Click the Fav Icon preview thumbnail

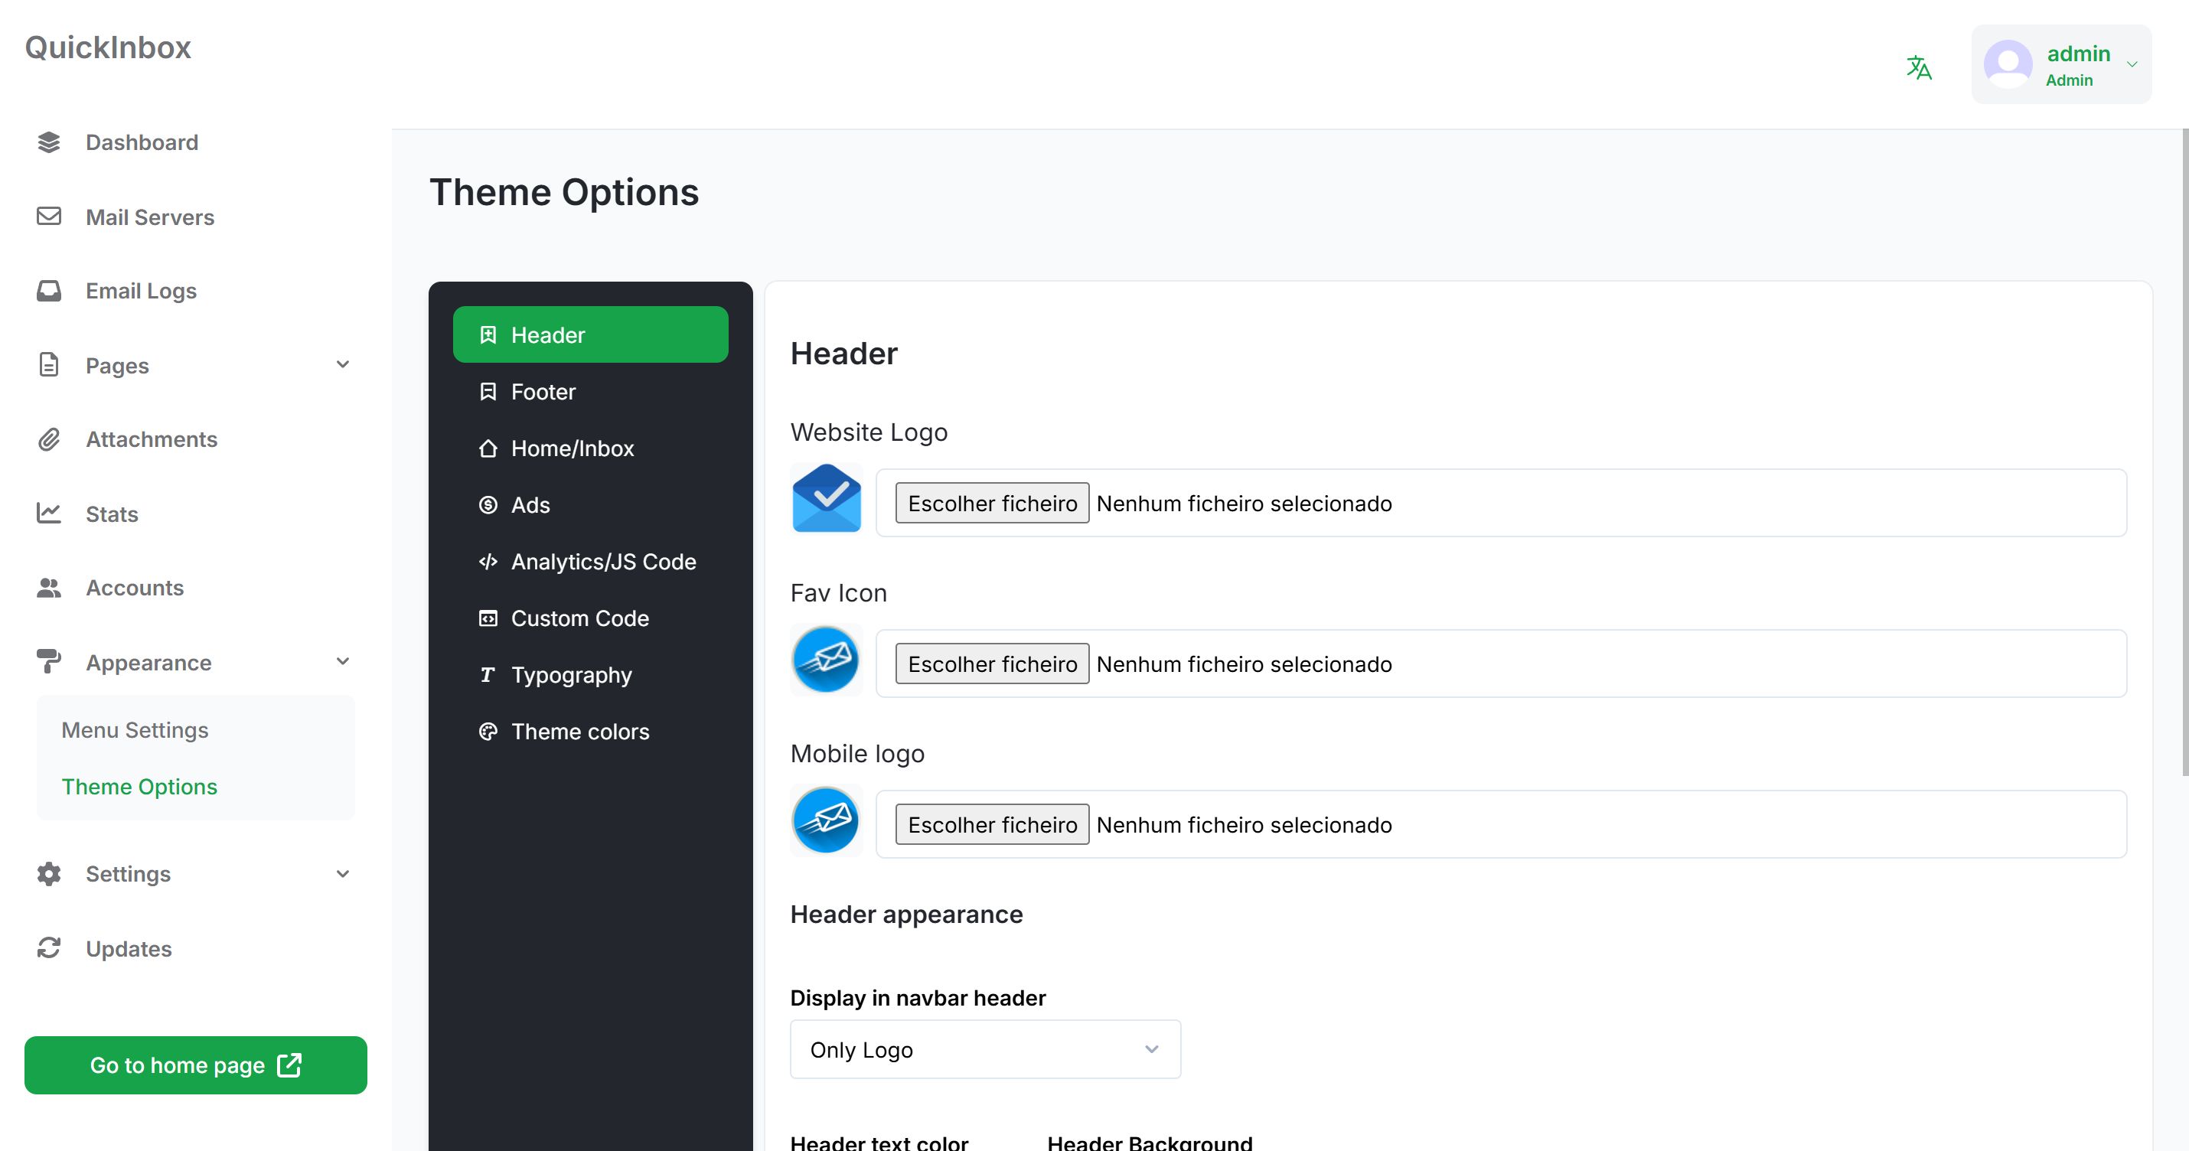click(x=826, y=659)
